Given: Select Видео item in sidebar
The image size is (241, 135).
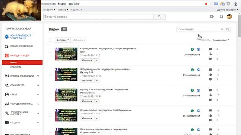Looking at the screenshot, I should (x=22, y=62).
